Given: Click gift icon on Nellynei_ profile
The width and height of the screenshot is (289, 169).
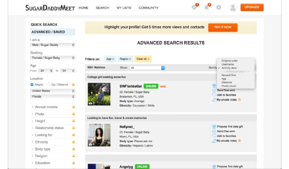Looking at the screenshot, I should (214, 127).
